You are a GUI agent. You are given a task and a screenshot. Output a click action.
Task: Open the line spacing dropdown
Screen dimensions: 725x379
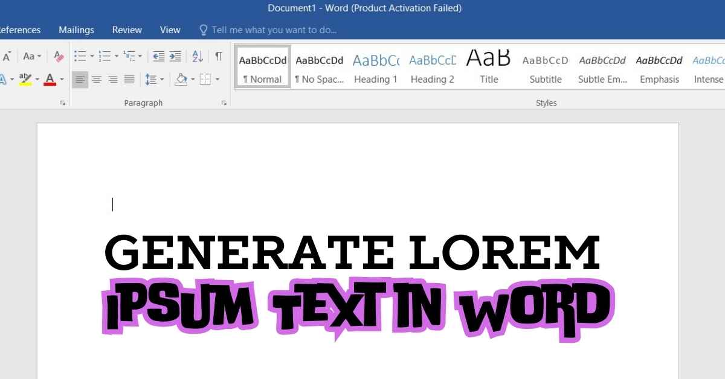[155, 79]
